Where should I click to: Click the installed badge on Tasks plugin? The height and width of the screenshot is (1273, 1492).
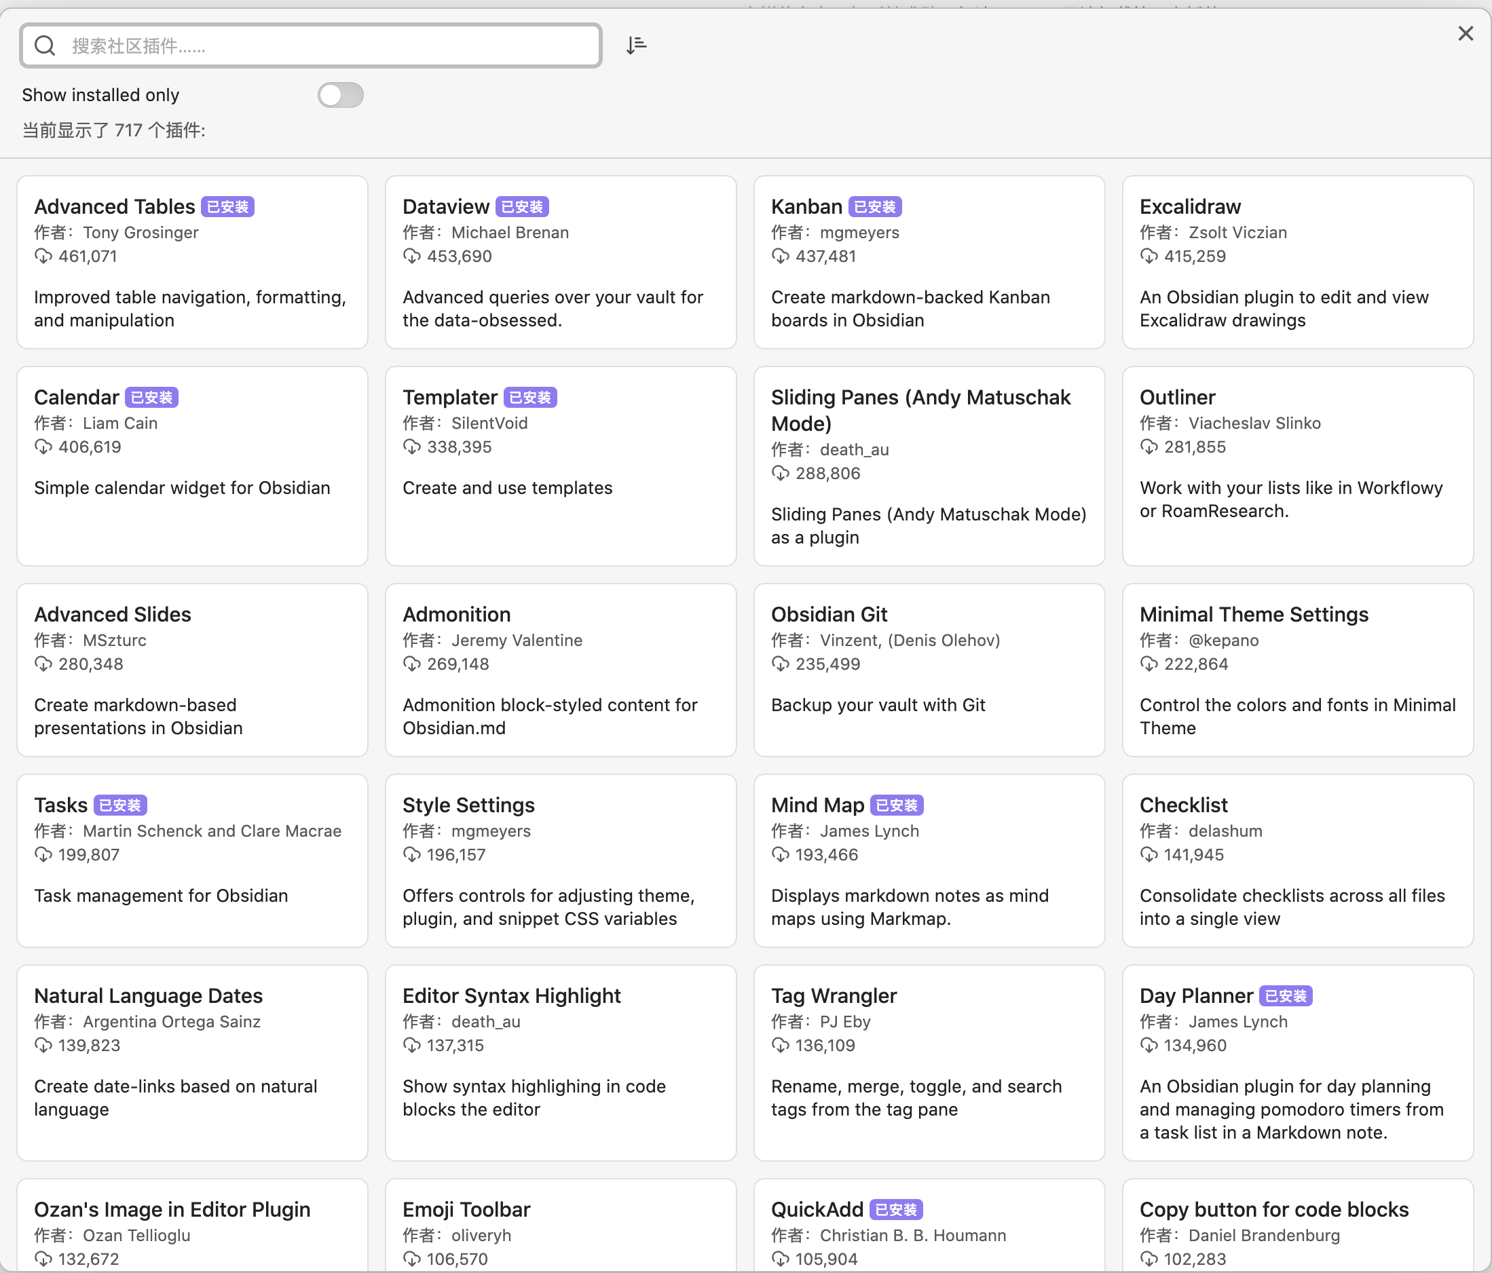(x=120, y=805)
